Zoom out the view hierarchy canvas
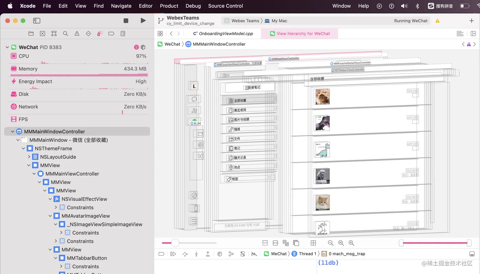 [x=330, y=243]
